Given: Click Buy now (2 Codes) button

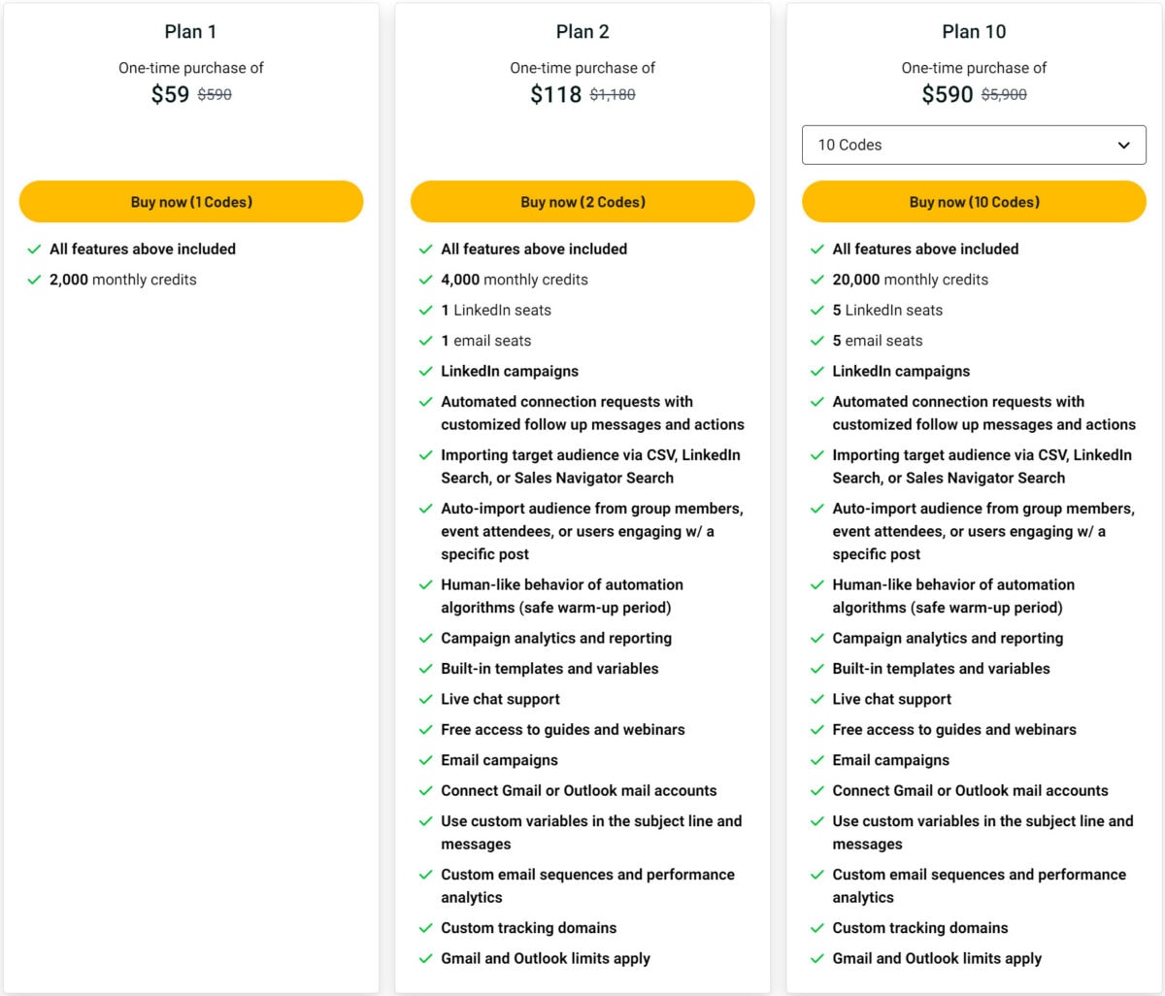Looking at the screenshot, I should pos(582,202).
